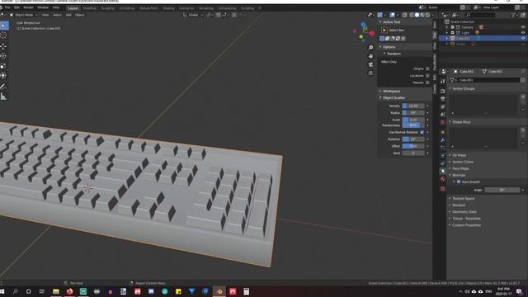
Task: Open the viewport Object menu
Action: click(80, 15)
